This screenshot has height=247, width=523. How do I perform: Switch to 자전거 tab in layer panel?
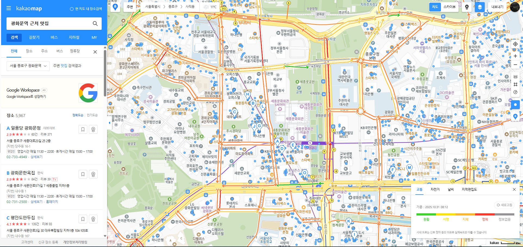click(x=435, y=189)
